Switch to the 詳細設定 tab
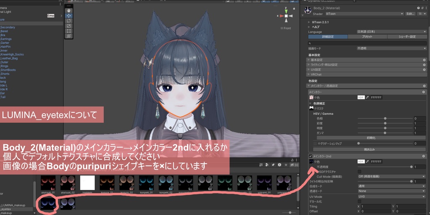430x215 pixels. 328,37
